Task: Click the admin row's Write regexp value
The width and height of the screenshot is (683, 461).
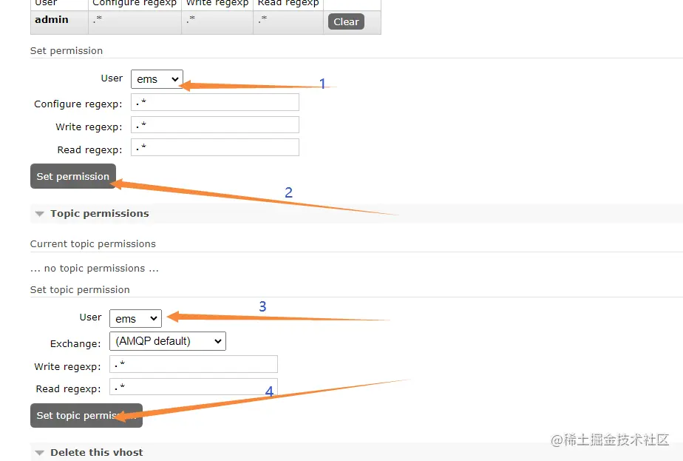Action: [x=191, y=19]
